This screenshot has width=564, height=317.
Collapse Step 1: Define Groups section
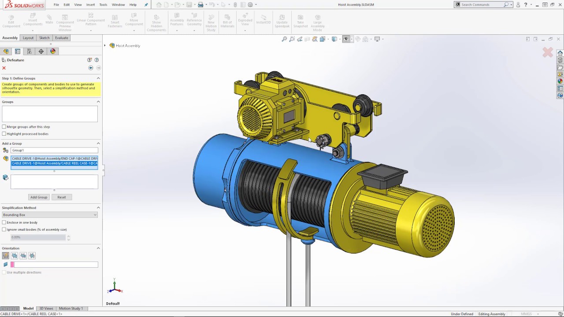[x=98, y=78]
